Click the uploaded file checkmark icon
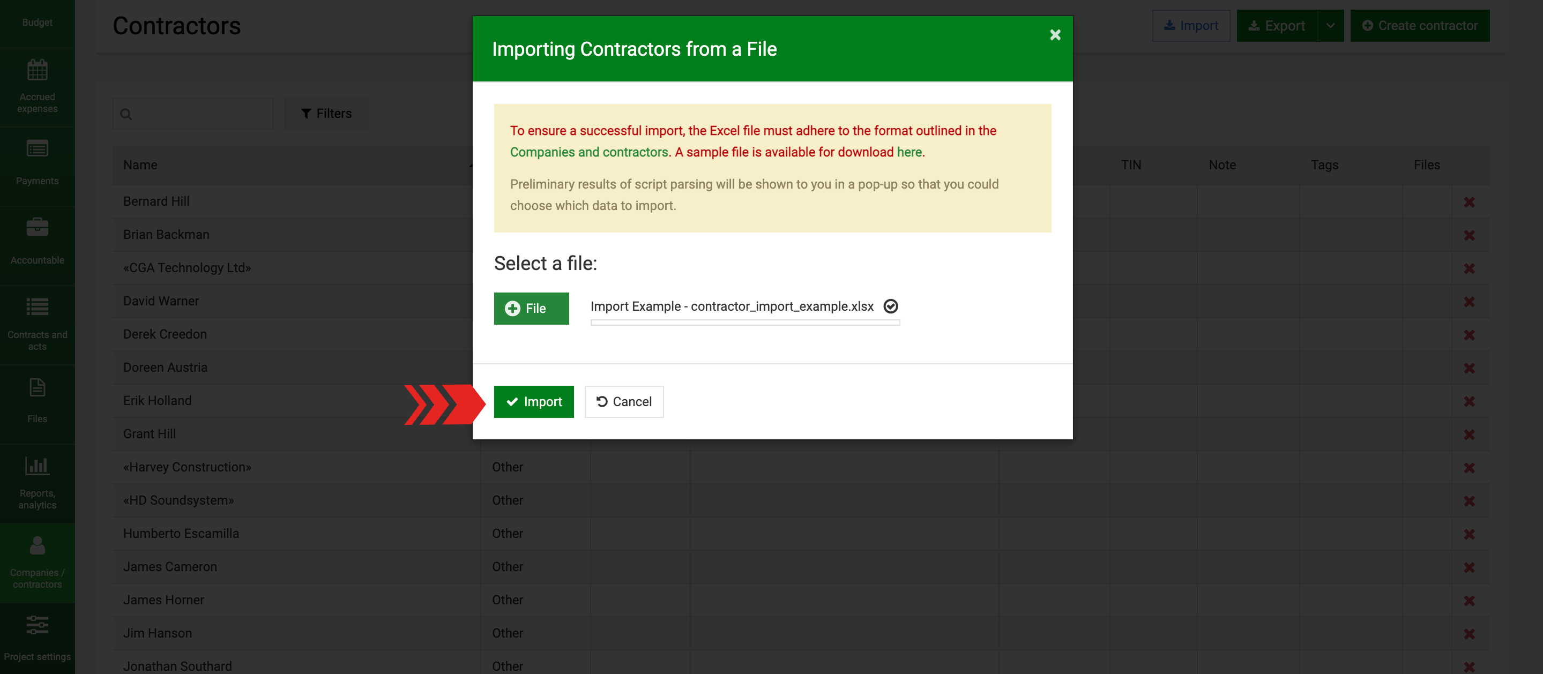 tap(891, 306)
